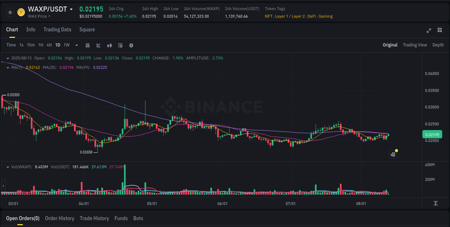
Task: Collapse the MA indicator row
Action: click(x=8, y=67)
